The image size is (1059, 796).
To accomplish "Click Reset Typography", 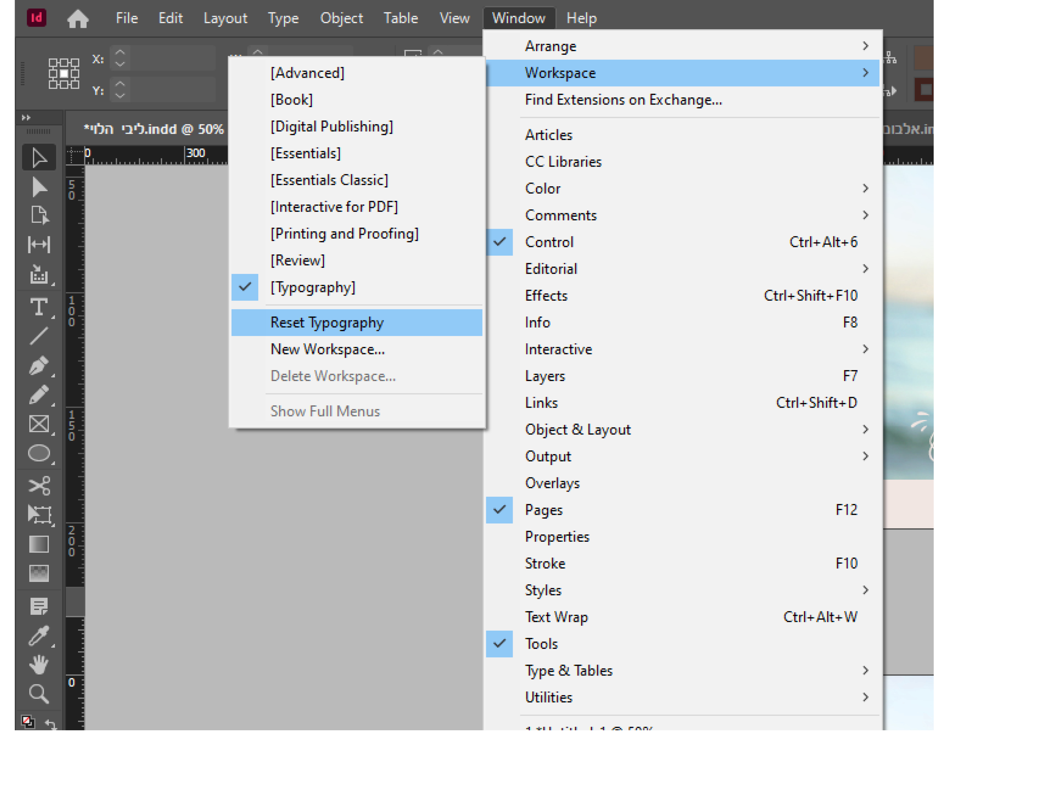I will point(327,322).
